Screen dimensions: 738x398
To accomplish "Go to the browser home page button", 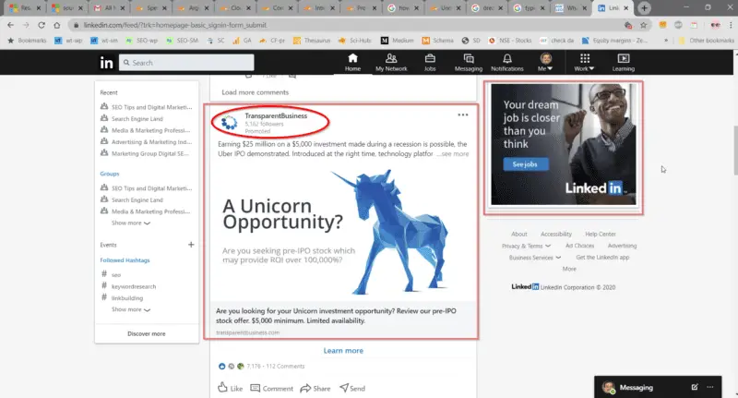I will [x=57, y=25].
